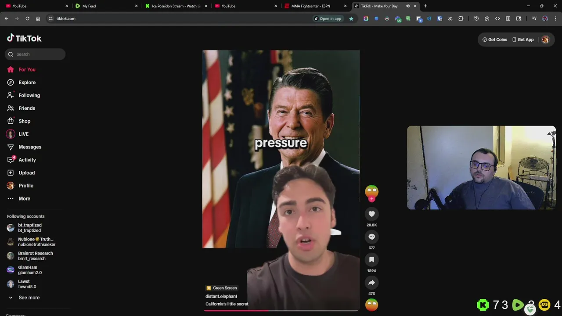Screen dimensions: 562x316
Task: Open the Chrome profile avatar
Action: coord(545,18)
